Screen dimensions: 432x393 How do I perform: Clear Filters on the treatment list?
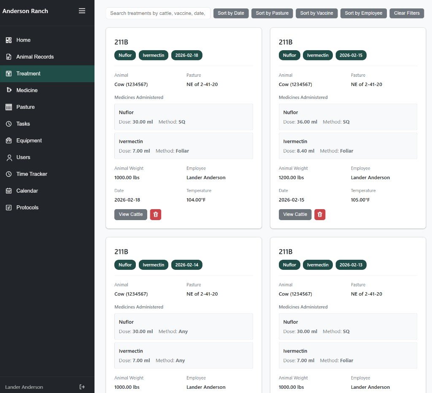406,13
